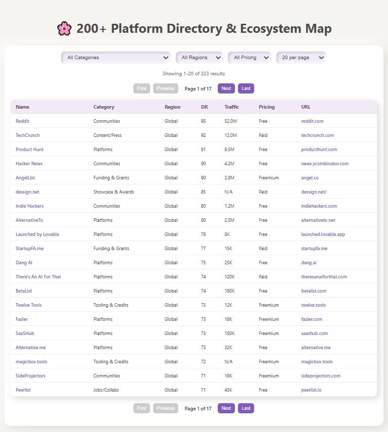Image resolution: width=388 pixels, height=432 pixels.
Task: Visit the sideprojectors.com URL
Action: [x=321, y=376]
